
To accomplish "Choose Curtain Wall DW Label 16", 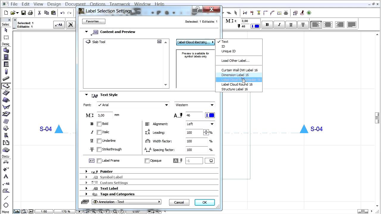I will pos(239,70).
